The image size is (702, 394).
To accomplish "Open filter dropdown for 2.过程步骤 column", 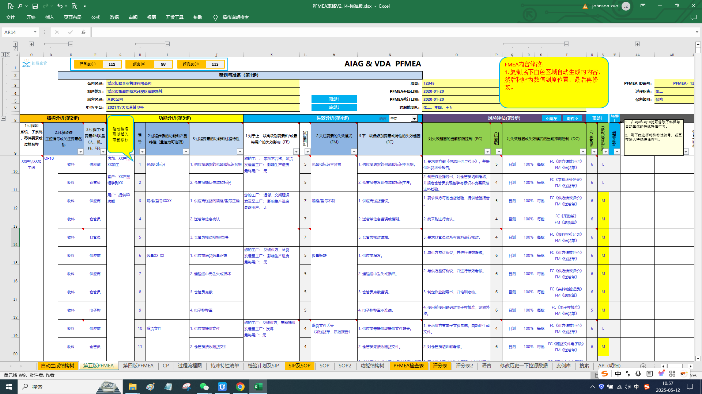I will [x=80, y=152].
